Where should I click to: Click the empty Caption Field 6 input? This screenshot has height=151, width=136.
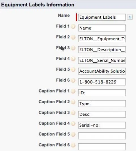(x=102, y=147)
